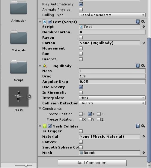Check Freeze Rotation Z

pos(99,119)
